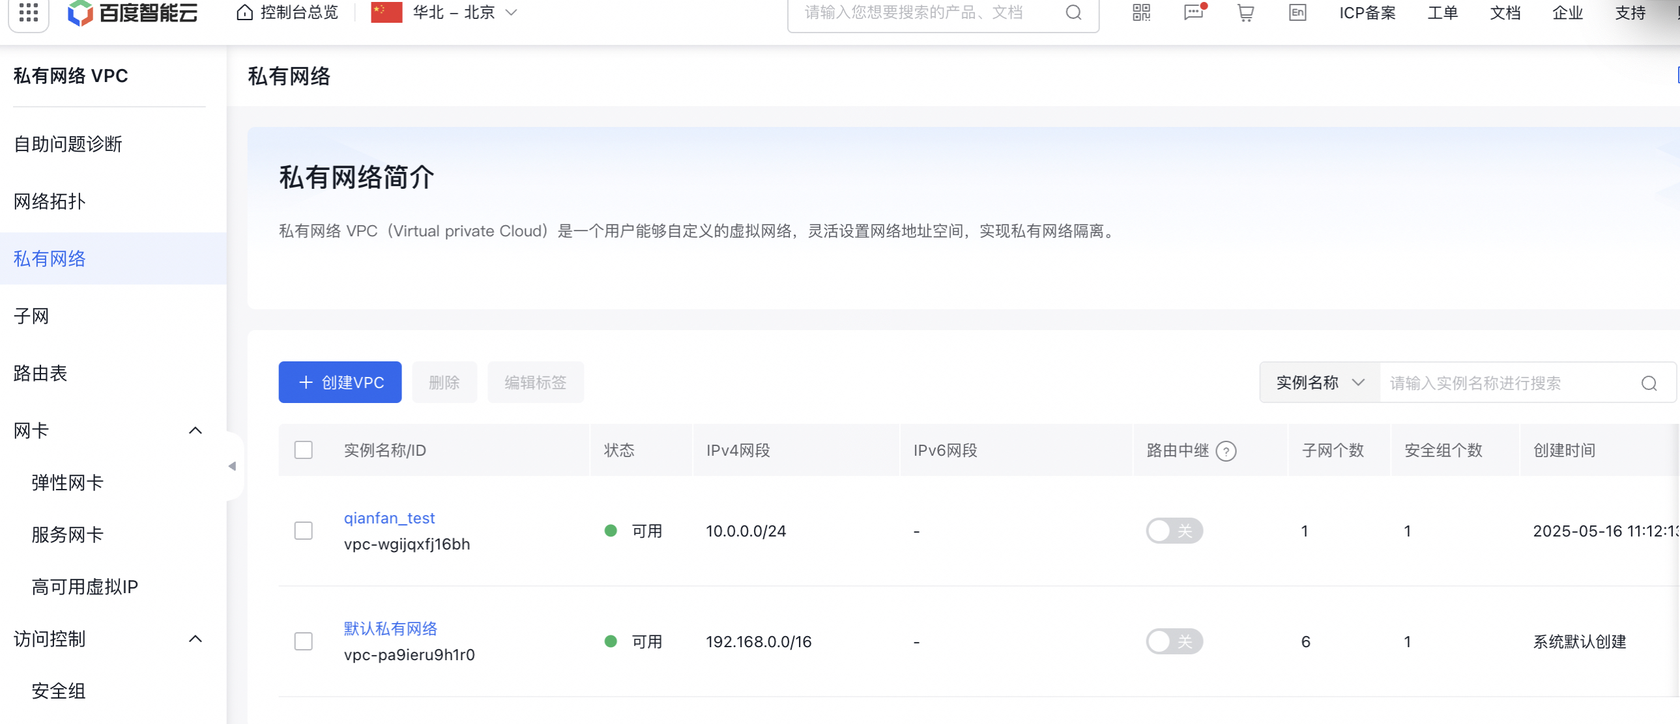Open the qianfan_test VPC link

(x=389, y=518)
